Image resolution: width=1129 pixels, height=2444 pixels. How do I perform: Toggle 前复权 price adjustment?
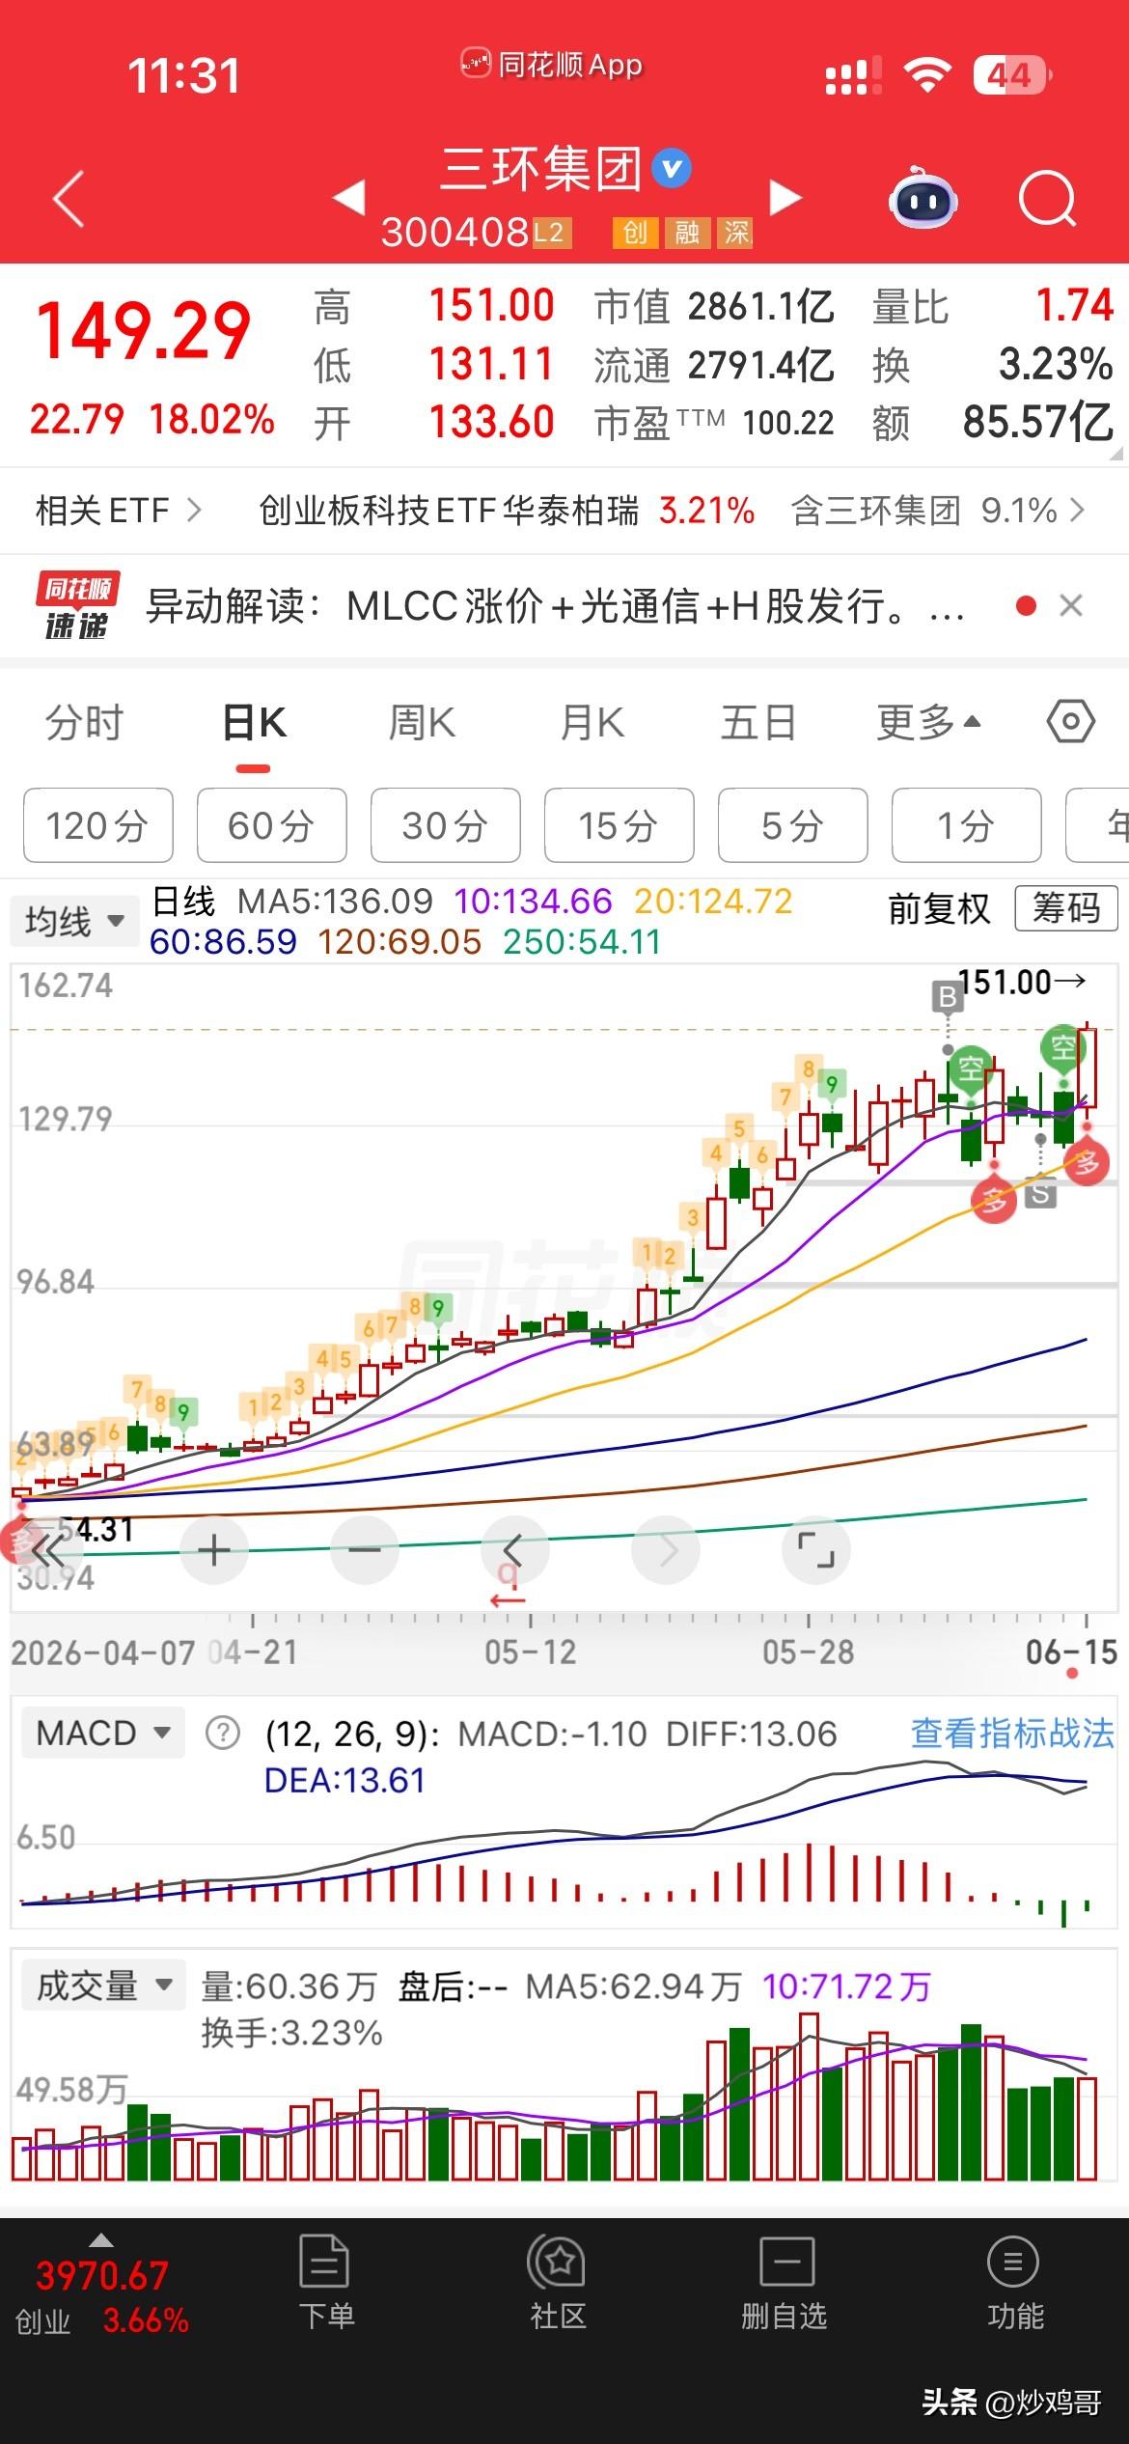coord(939,909)
